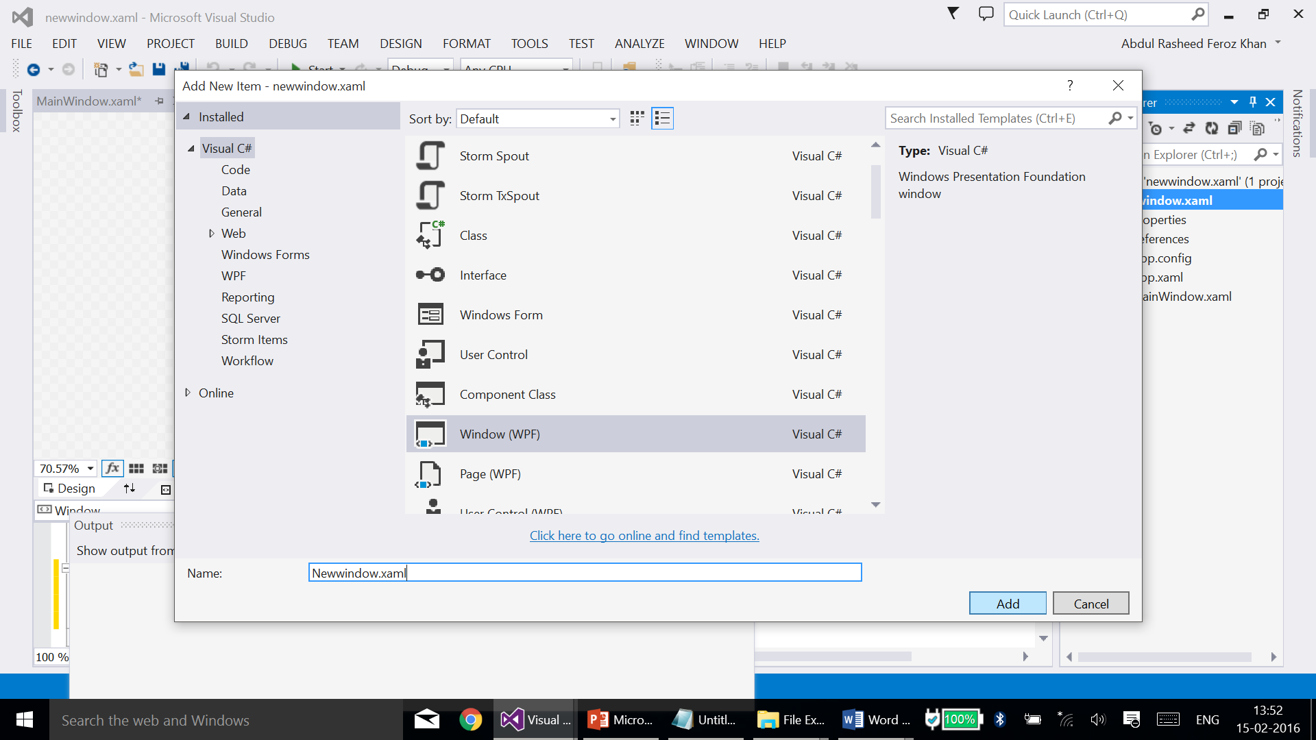Select the Component Class template icon
The image size is (1316, 740).
pos(430,395)
